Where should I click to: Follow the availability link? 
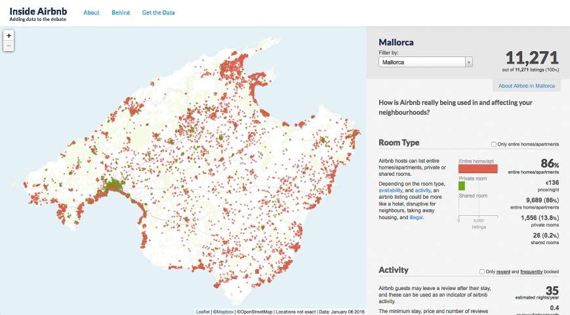pos(390,190)
